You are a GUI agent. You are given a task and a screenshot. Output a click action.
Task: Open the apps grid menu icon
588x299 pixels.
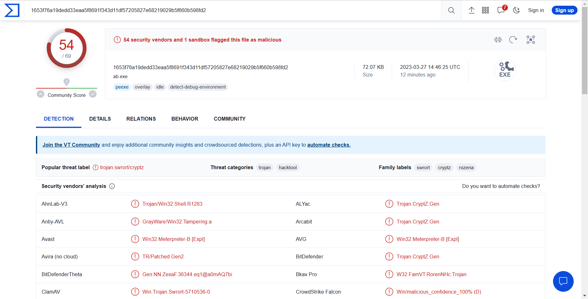point(486,10)
